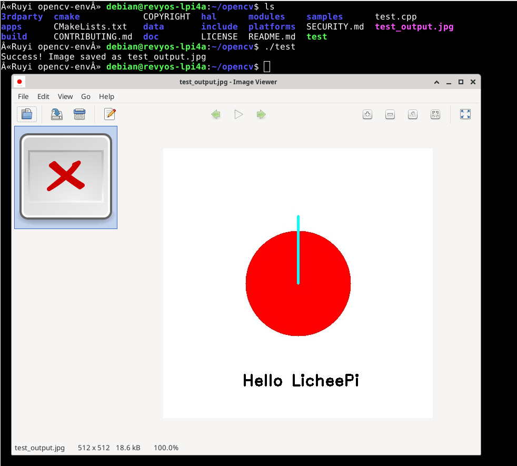Click the Zoom In plus icon
The width and height of the screenshot is (517, 466).
point(367,114)
